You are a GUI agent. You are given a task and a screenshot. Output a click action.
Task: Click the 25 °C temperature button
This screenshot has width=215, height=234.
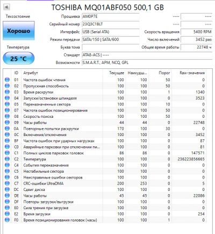click(x=19, y=58)
